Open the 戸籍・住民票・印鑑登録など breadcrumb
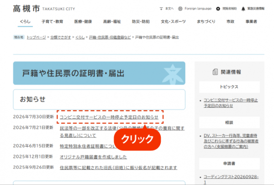Image resolution: width=274 pixels, height=185 pixels. tap(110, 37)
